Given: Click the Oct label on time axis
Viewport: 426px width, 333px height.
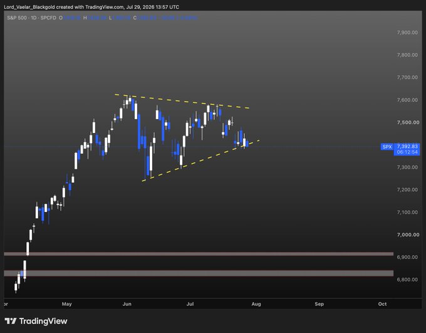Looking at the screenshot, I should (382, 304).
